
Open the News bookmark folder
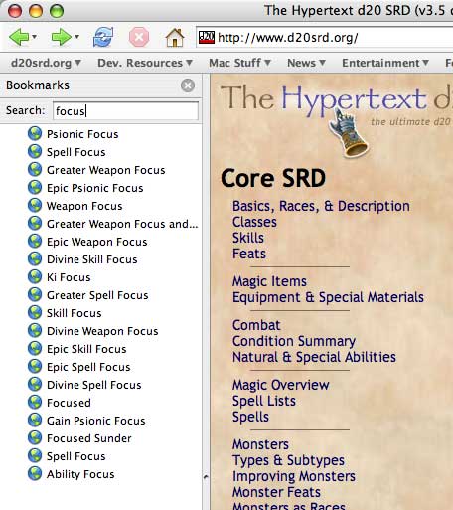tap(306, 63)
